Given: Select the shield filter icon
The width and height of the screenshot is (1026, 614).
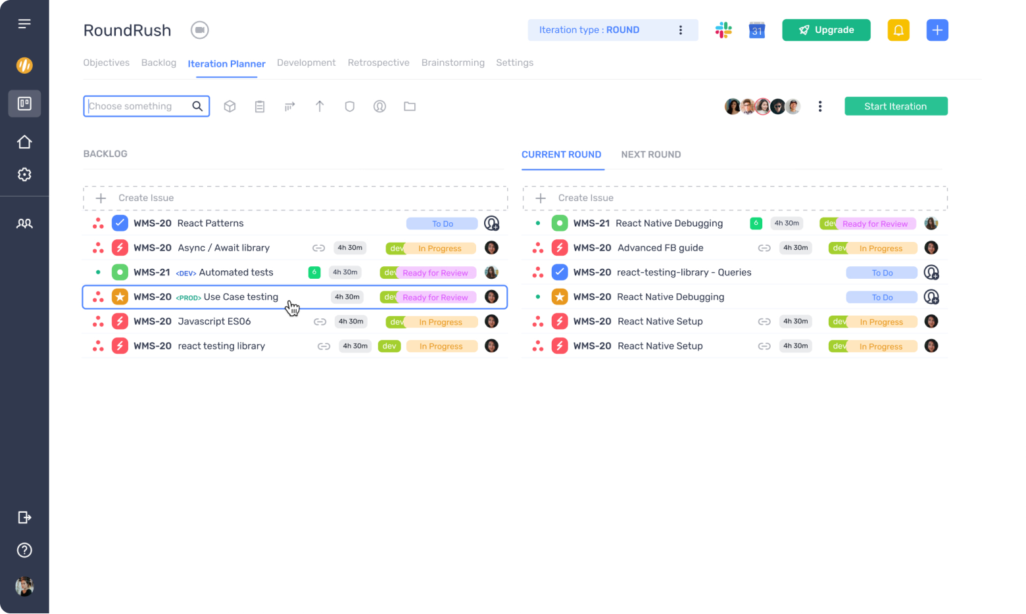Looking at the screenshot, I should tap(350, 106).
